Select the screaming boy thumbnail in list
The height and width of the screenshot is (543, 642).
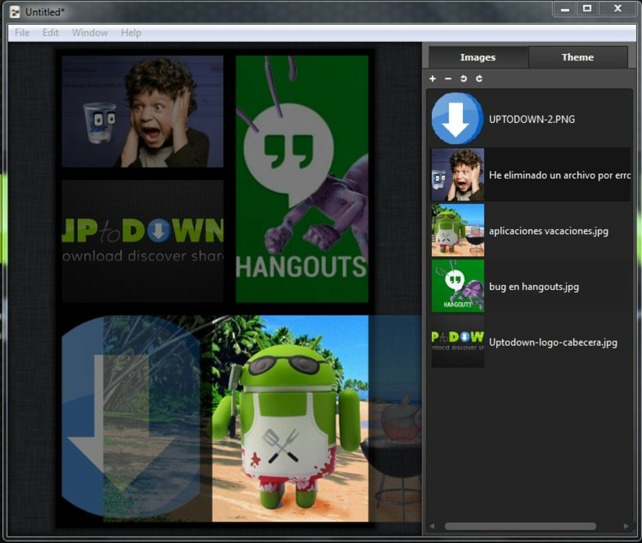click(458, 174)
